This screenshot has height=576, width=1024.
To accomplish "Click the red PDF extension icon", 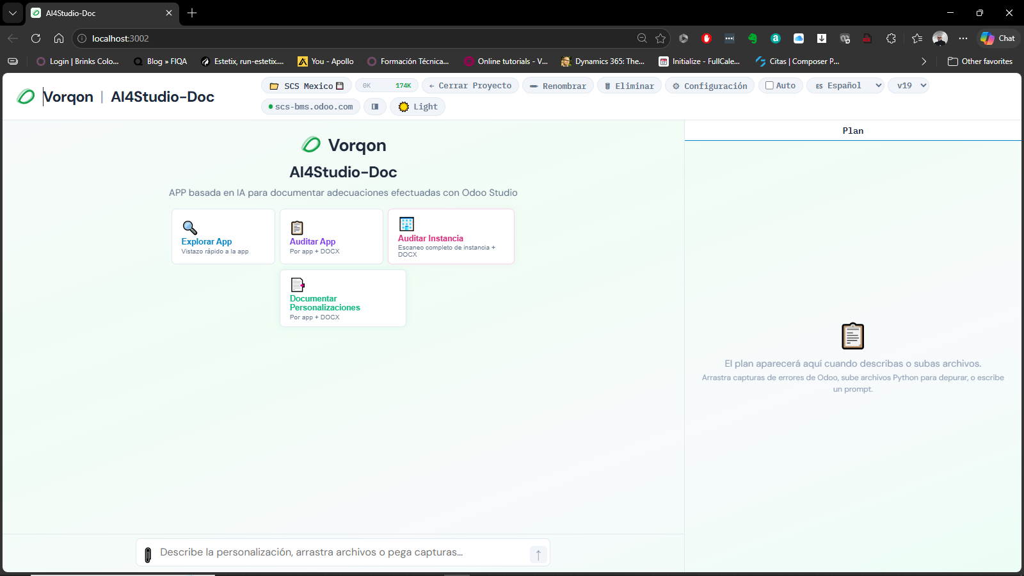I will point(867,38).
